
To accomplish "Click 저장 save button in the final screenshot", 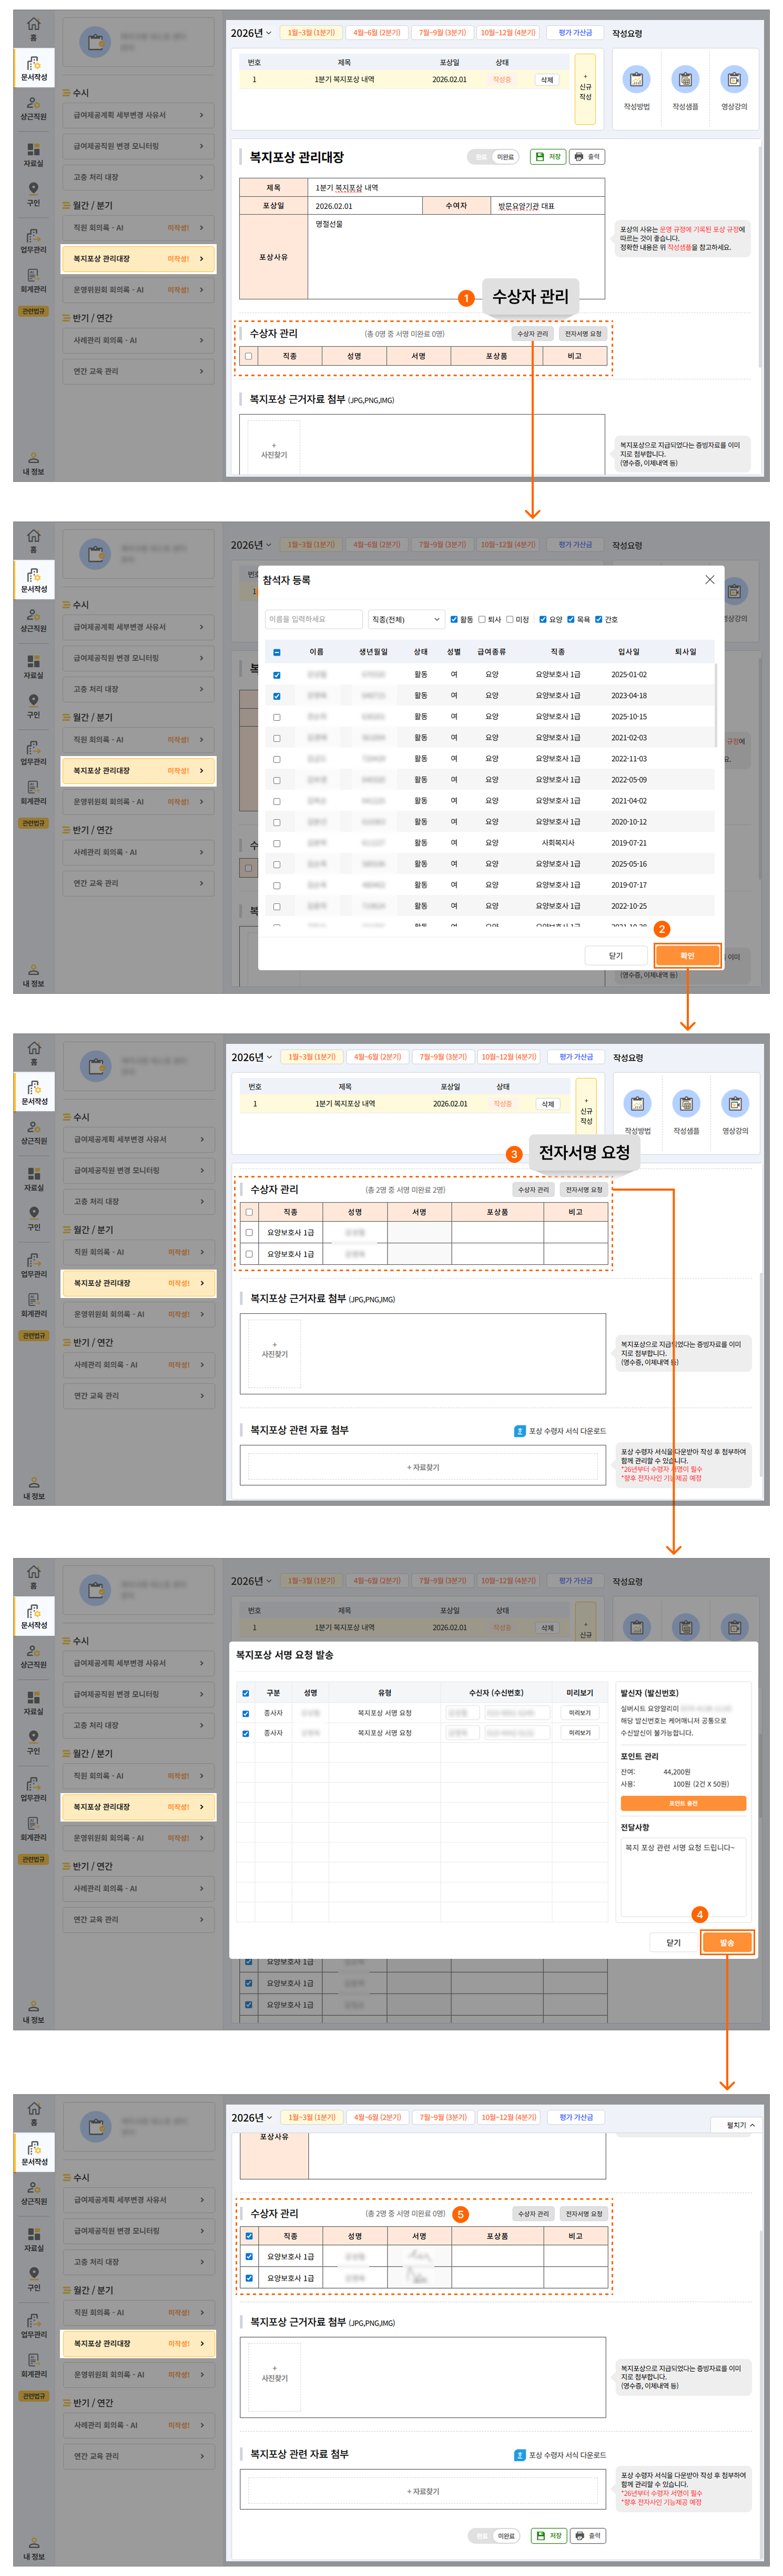I will [548, 2535].
